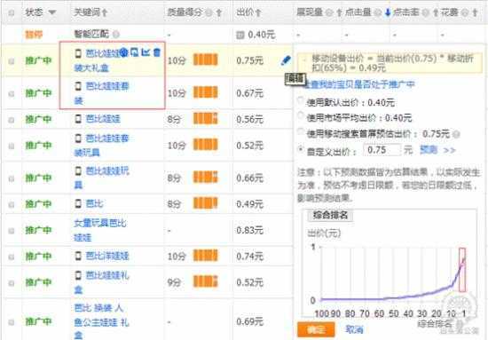The image size is (488, 340).
Task: Click the phone icon in the 0.75元 keyword row
Action: click(78, 53)
